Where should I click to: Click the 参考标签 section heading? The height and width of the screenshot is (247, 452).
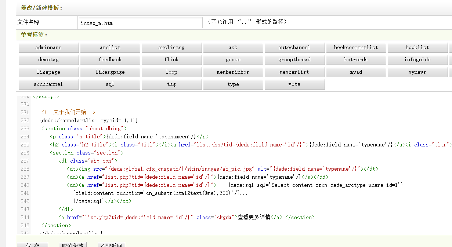[x=35, y=35]
